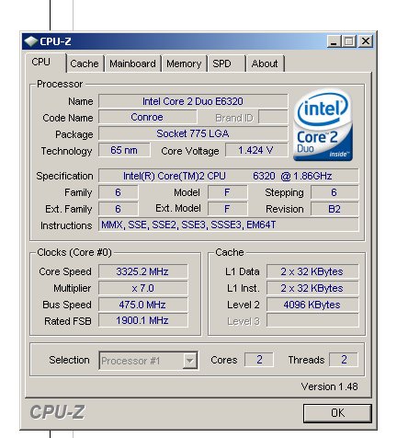Click the Revision value B2
The width and height of the screenshot is (397, 438).
(x=335, y=209)
